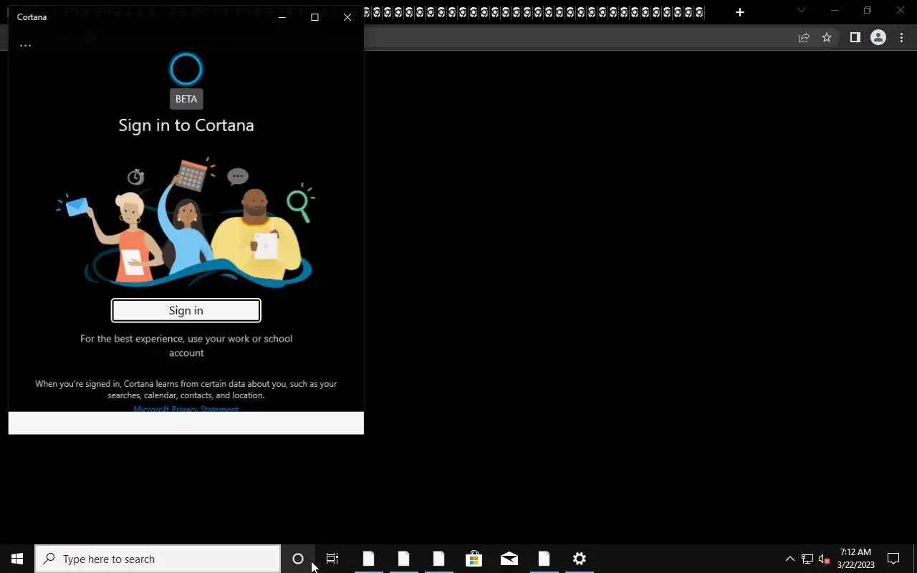Image resolution: width=917 pixels, height=573 pixels.
Task: Open Chrome's three-dot customize menu
Action: coord(901,38)
